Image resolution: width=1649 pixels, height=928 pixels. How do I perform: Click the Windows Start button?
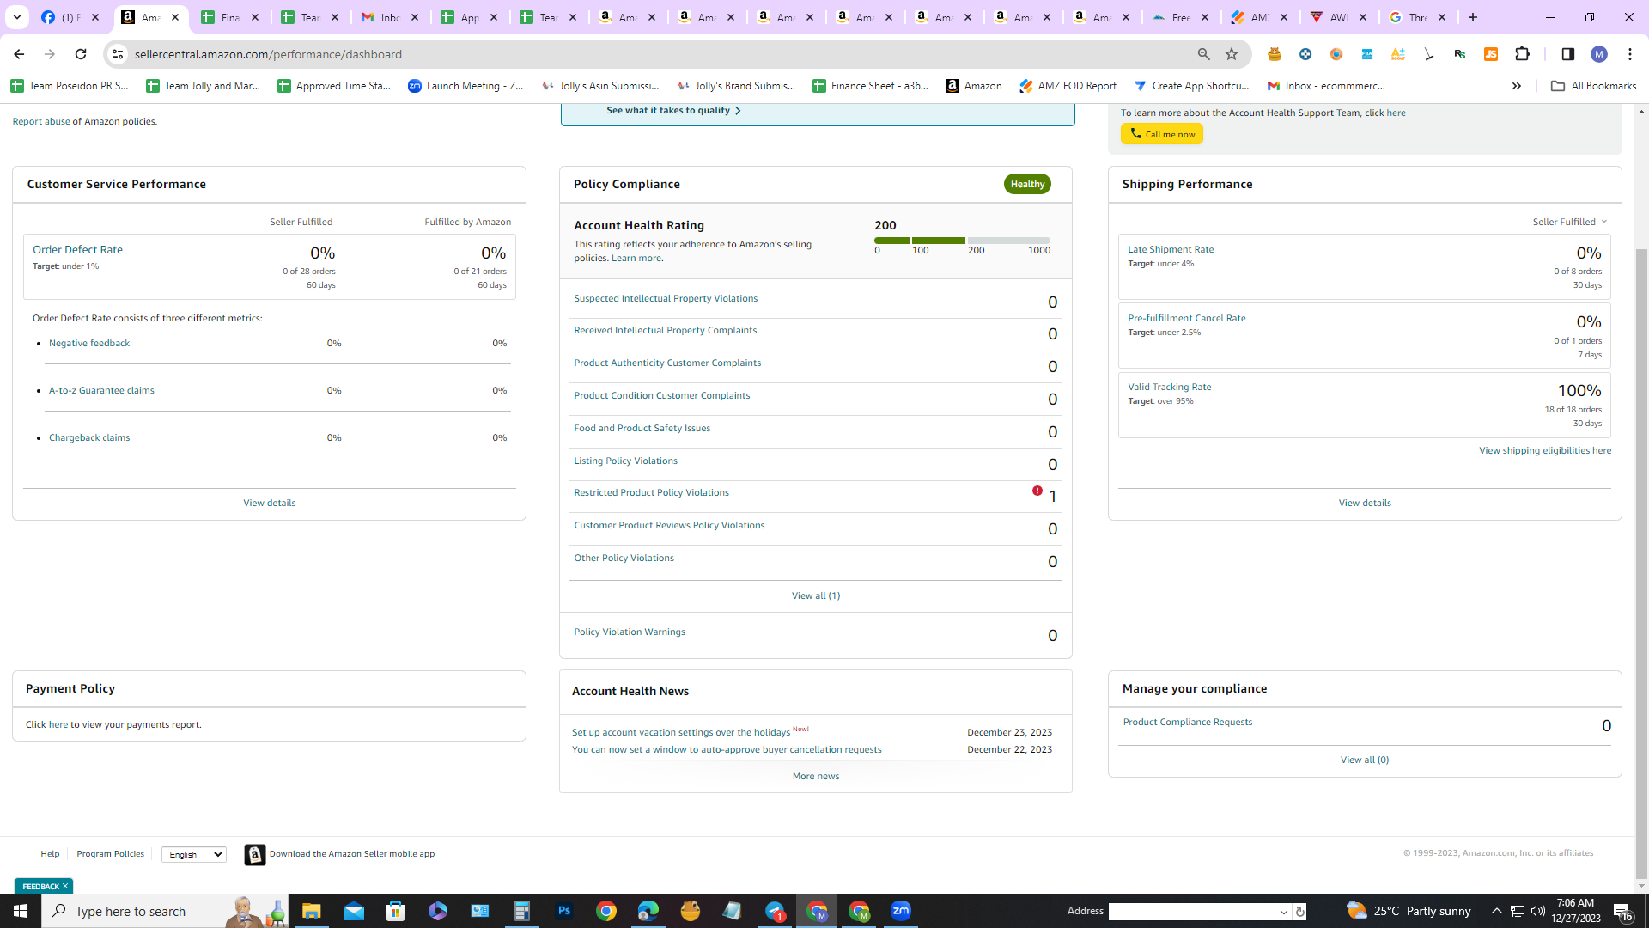(21, 911)
